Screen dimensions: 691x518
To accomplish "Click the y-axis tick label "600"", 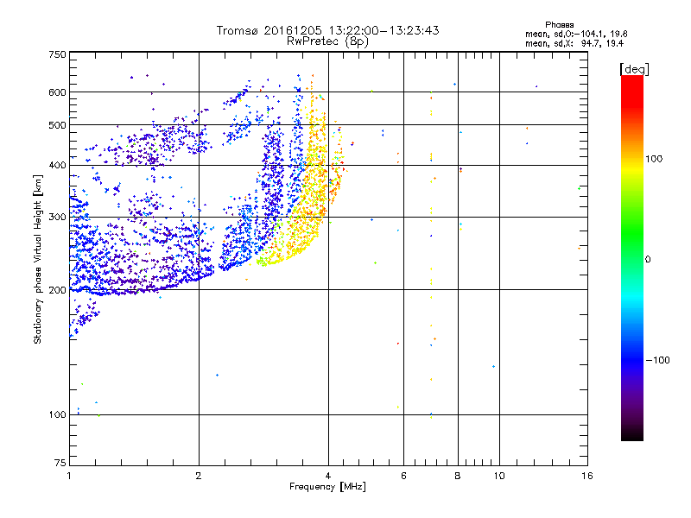I will pyautogui.click(x=57, y=92).
